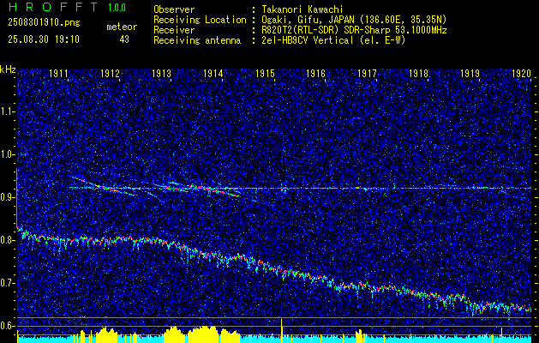Click the version number 1.0.0

pyautogui.click(x=117, y=8)
